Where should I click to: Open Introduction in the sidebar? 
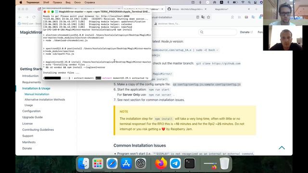pyautogui.click(x=30, y=76)
